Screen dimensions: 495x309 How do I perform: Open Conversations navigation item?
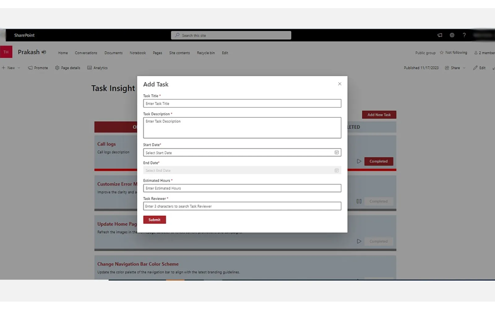tap(86, 53)
